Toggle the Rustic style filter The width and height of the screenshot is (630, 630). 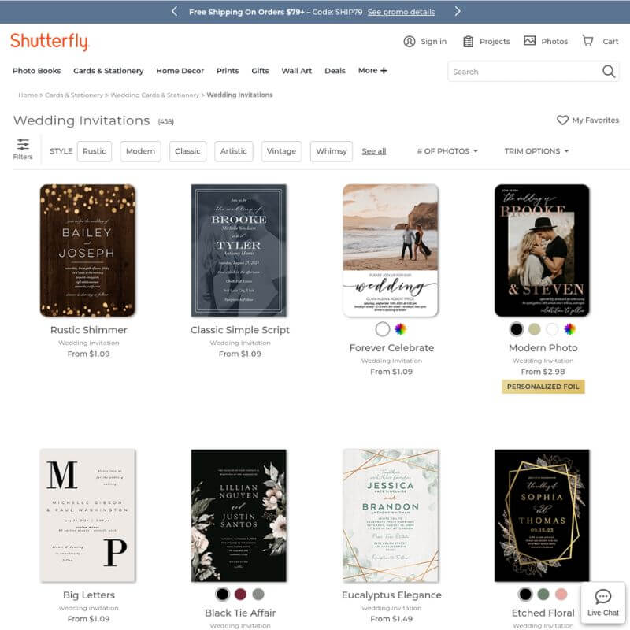(94, 151)
